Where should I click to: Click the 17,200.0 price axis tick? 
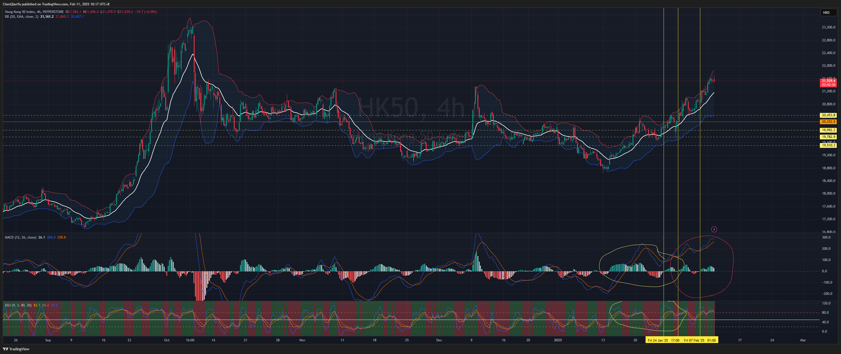pos(829,219)
